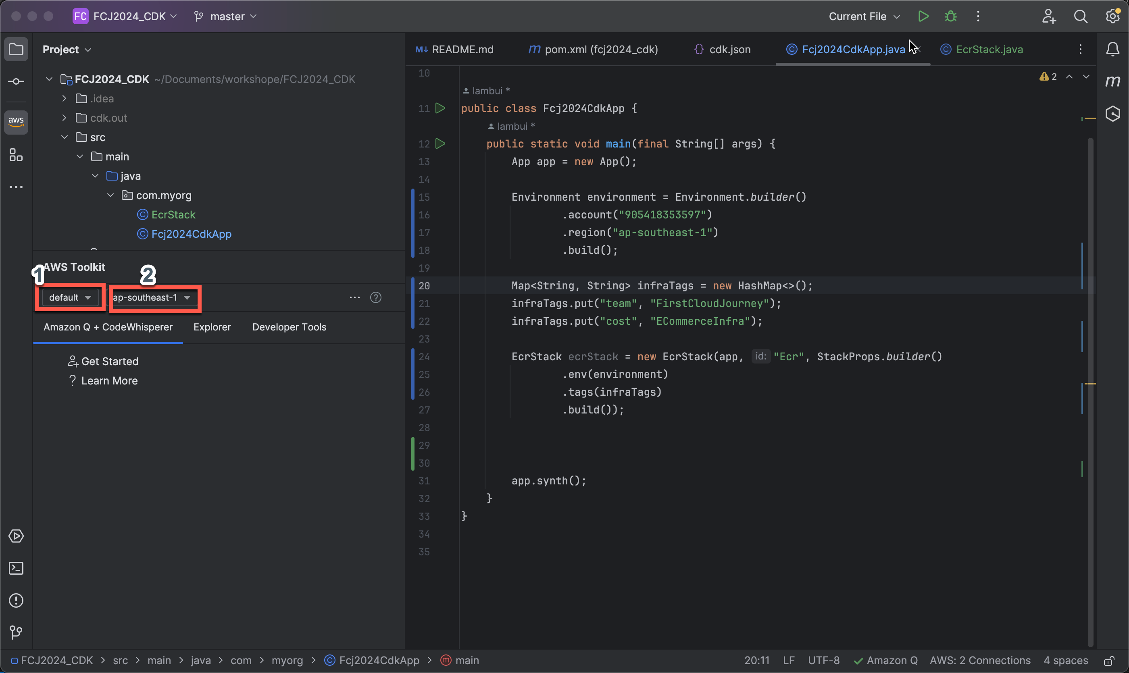
Task: Switch to the Explorer tab in AWS Toolkit
Action: coord(212,327)
